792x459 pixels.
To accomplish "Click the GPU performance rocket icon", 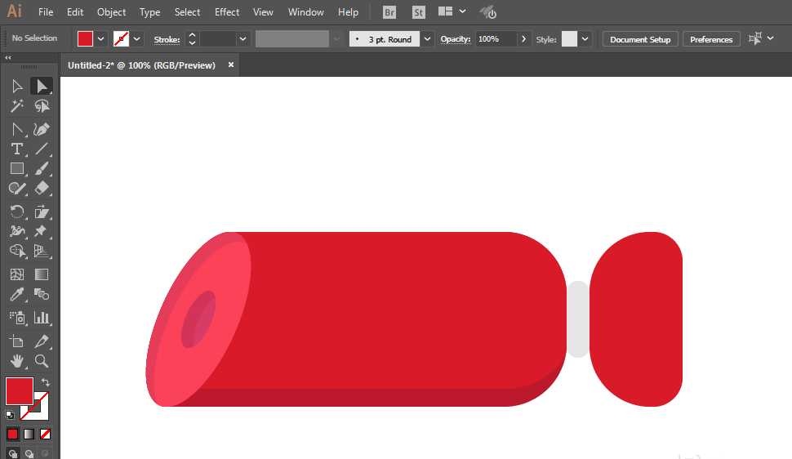I will [488, 12].
